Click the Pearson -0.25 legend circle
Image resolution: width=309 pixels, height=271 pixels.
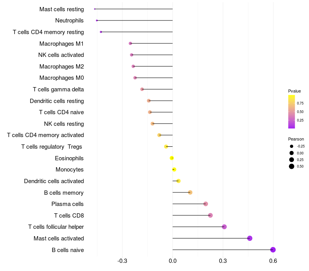click(292, 146)
